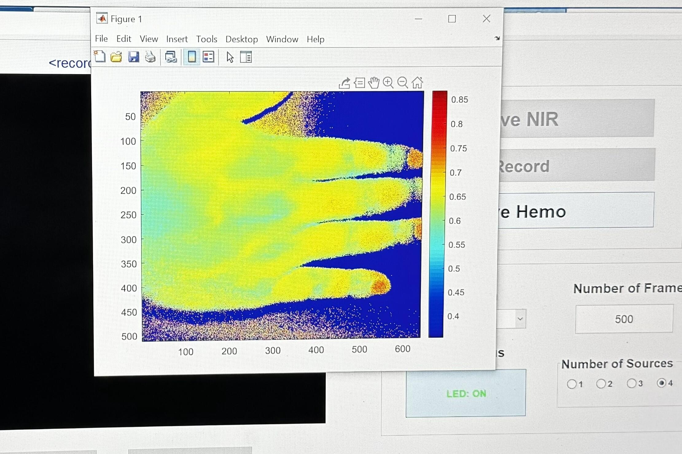Screen dimensions: 682x454
Task: Click the hemoglobin hand image plot
Action: point(282,216)
